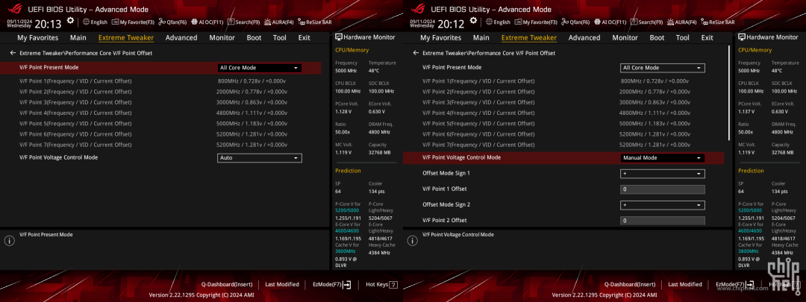Click V/F Point 1 Offset input field

(x=663, y=189)
